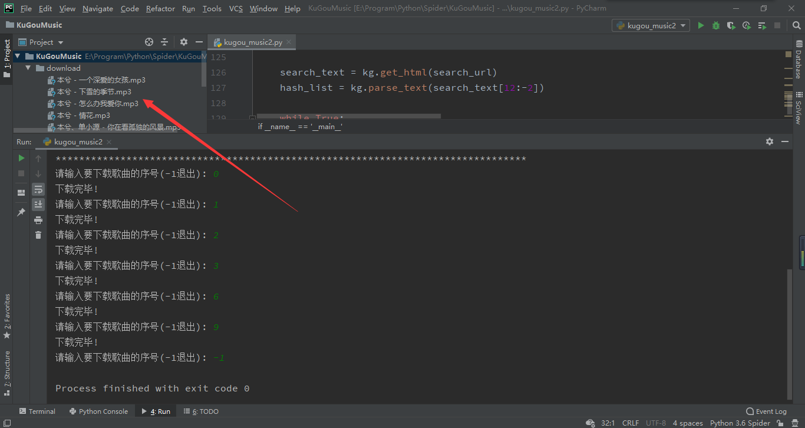
Task: Stop the process in the Run panel
Action: point(21,173)
